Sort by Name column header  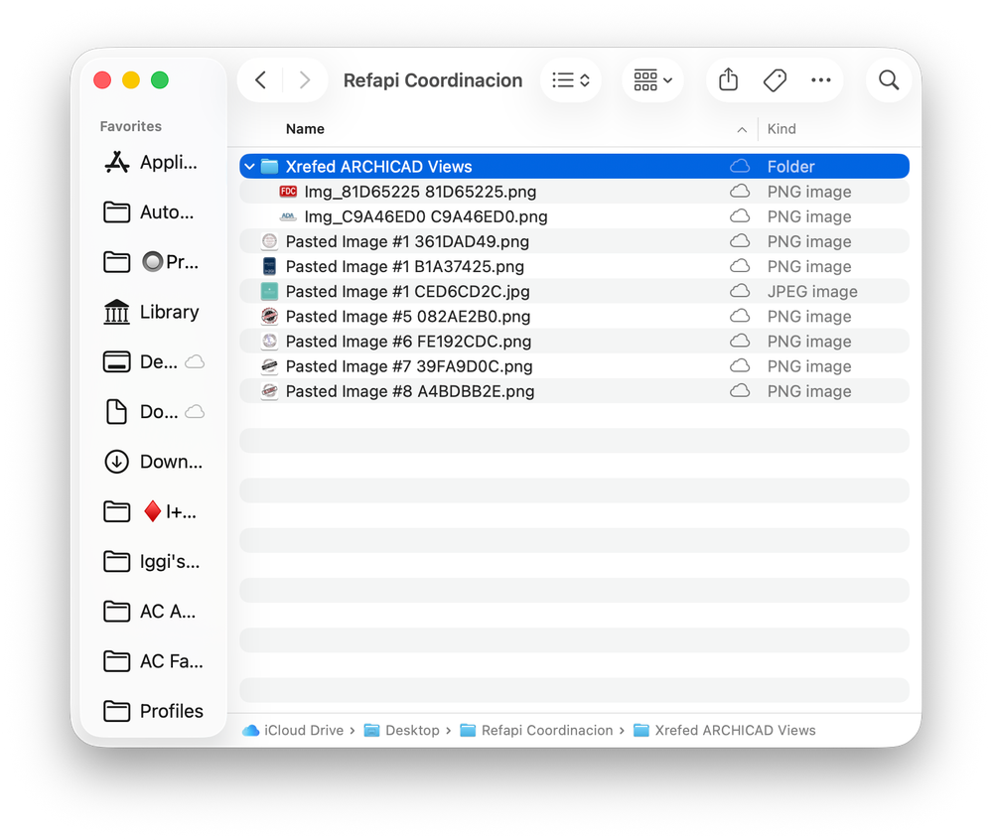[x=305, y=129]
